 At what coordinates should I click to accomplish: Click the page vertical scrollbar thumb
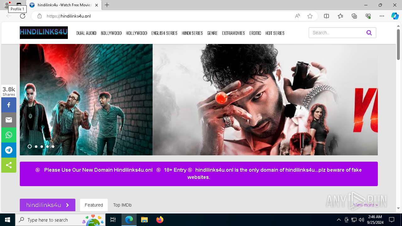click(x=398, y=44)
